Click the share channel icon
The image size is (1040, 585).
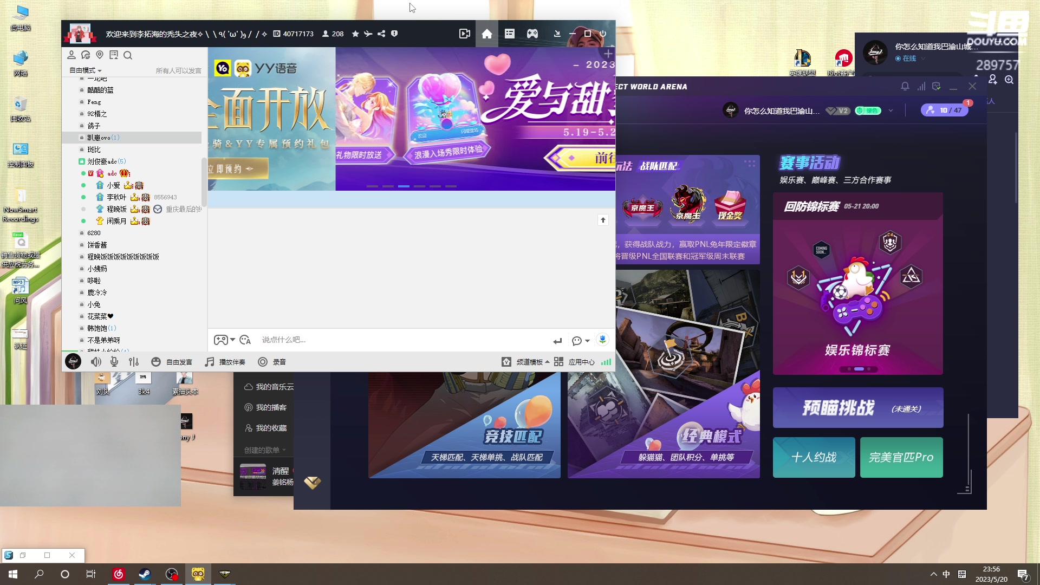[381, 34]
